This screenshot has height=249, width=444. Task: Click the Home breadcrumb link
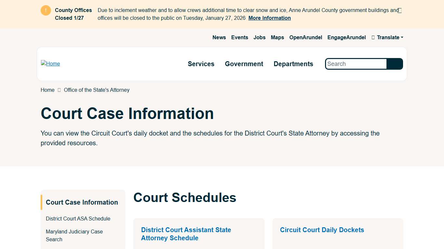[x=47, y=90]
